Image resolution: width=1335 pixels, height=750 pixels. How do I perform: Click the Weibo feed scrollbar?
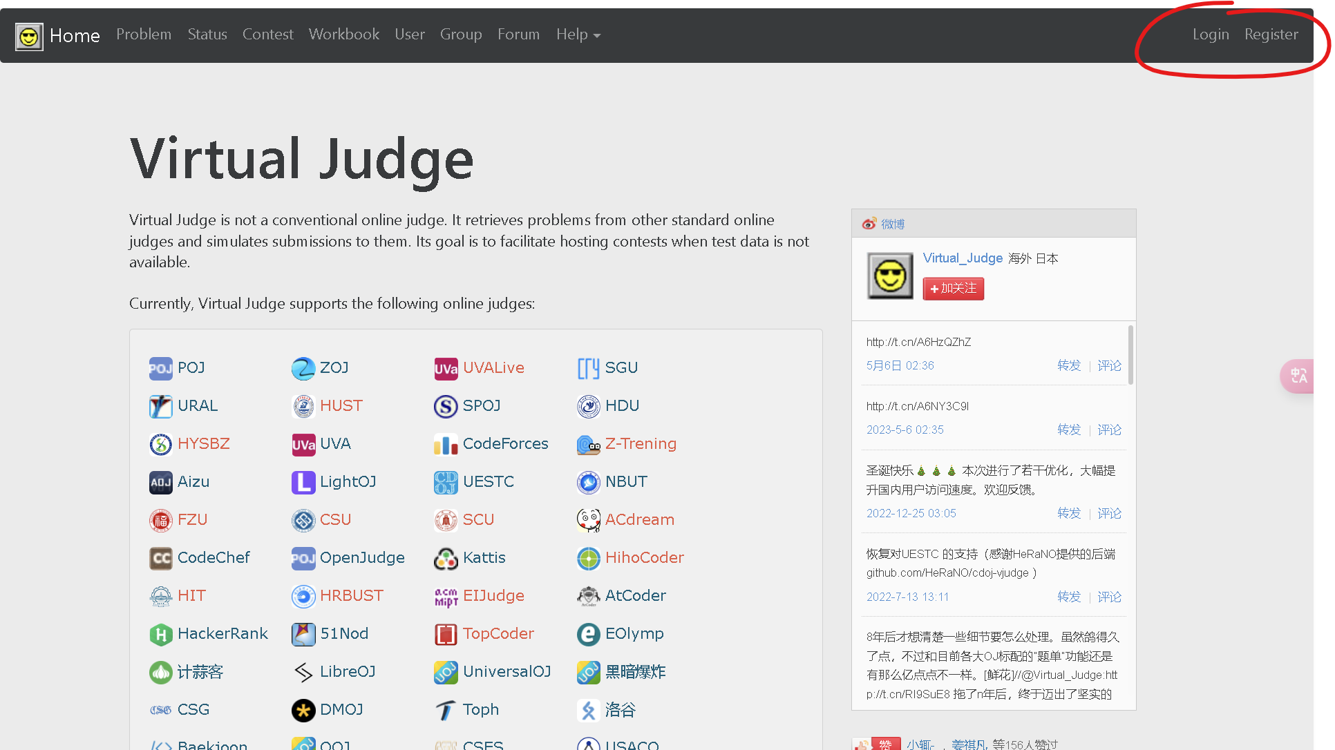[x=1130, y=355]
